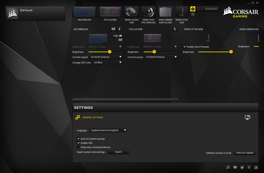264x173 pixels.
Task: Click the K70 LUX RGB card header label
Action: pos(136,29)
